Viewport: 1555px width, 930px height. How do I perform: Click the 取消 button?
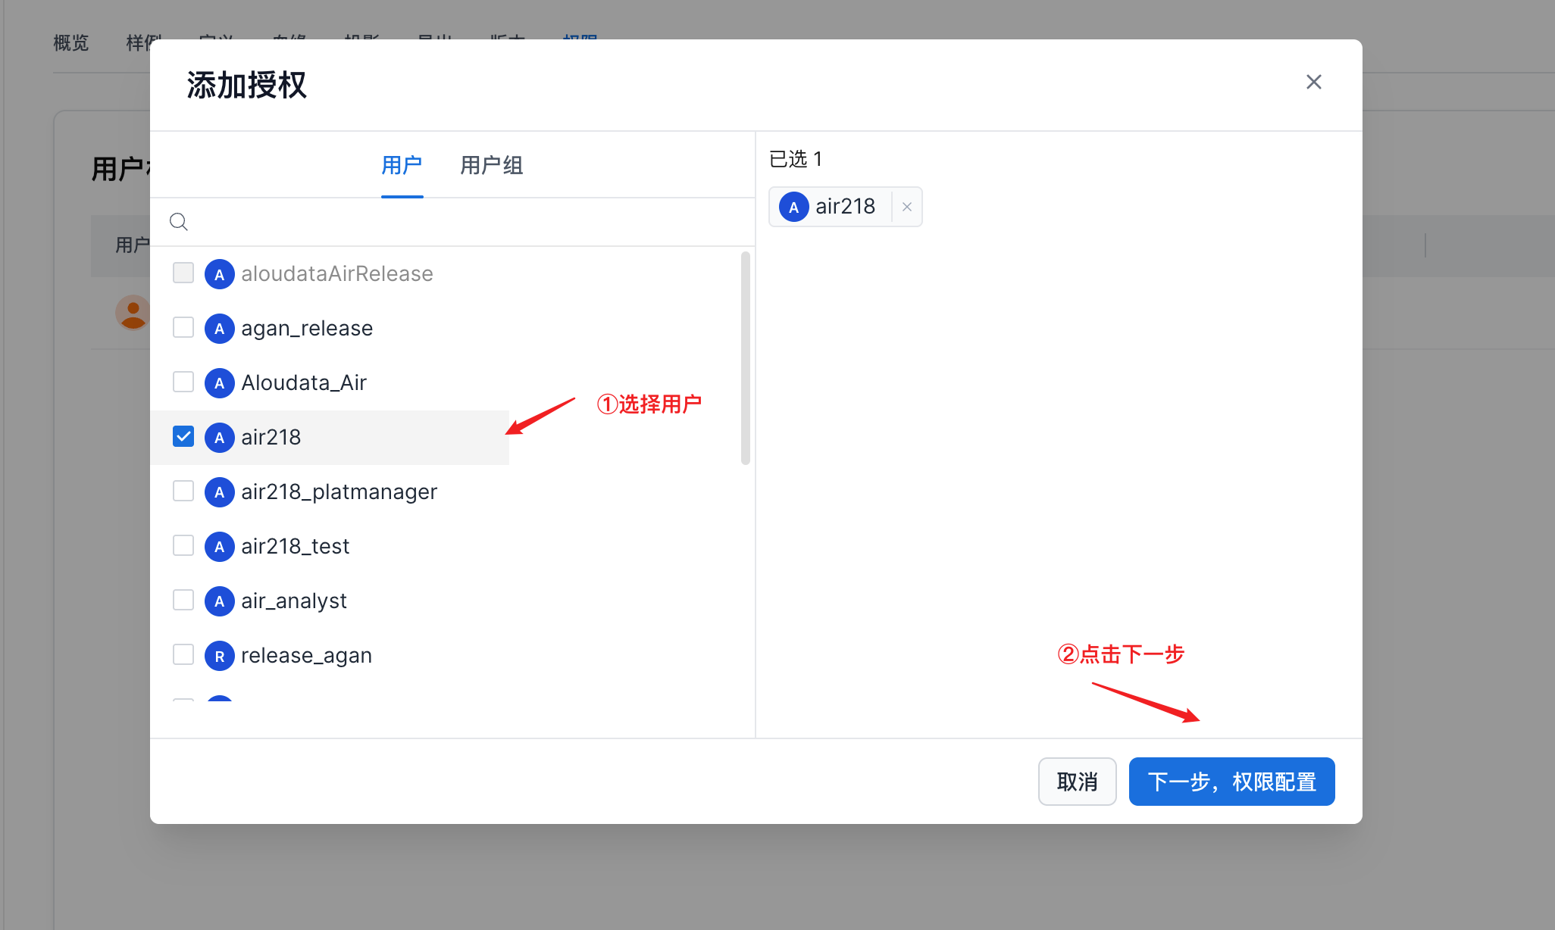1077,782
